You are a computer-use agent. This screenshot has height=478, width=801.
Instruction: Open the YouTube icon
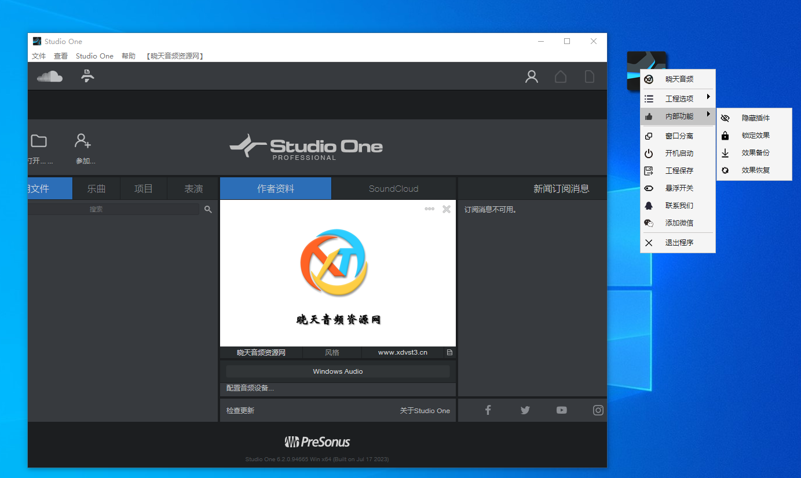point(562,410)
